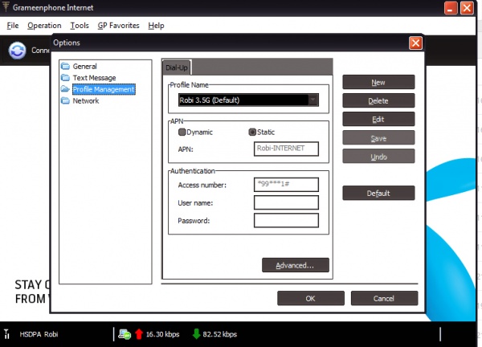Click the Edit profile button
This screenshot has width=482, height=347.
tap(378, 119)
